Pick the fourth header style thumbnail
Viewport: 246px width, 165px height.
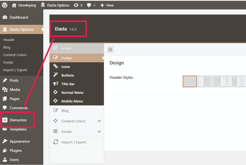[234, 81]
